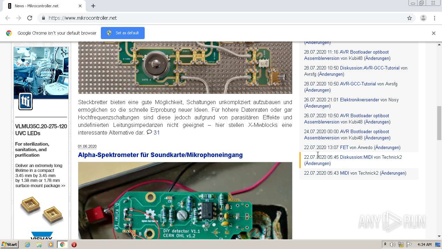
Task: Click the page vertical scrollbar thumb
Action: tap(439, 123)
